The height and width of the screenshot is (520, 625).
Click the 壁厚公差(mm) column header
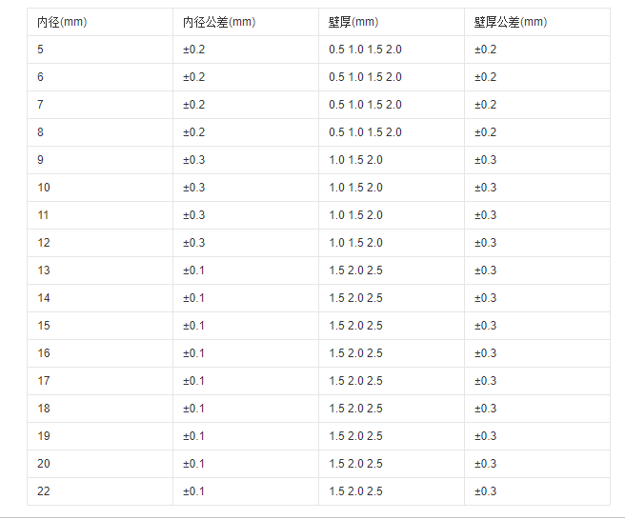(511, 22)
